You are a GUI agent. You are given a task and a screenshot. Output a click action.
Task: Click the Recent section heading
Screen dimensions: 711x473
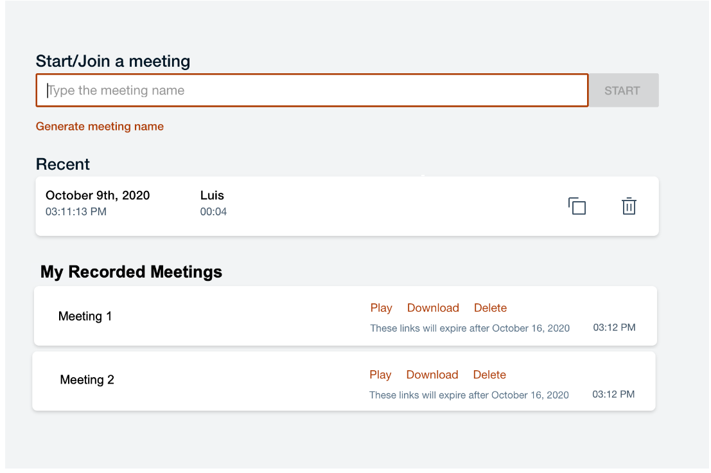tap(63, 165)
